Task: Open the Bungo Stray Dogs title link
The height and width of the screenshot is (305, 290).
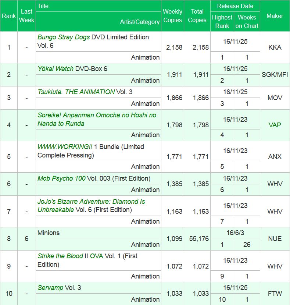Action: coord(64,38)
